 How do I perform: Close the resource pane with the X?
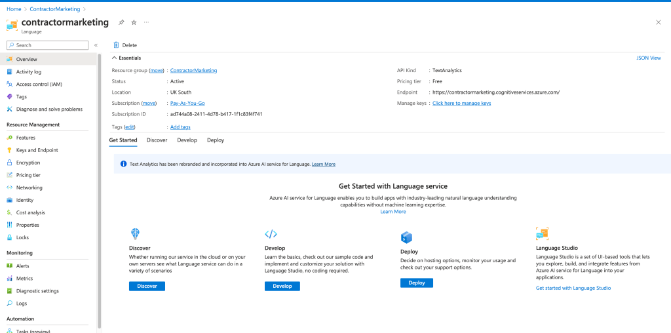[658, 22]
